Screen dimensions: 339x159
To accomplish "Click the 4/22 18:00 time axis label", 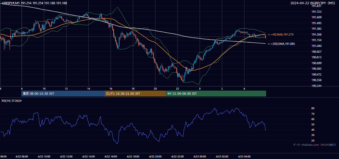I will [x=133, y=157].
